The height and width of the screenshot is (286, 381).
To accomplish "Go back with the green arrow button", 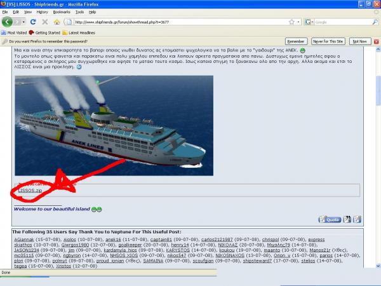I will coord(7,22).
